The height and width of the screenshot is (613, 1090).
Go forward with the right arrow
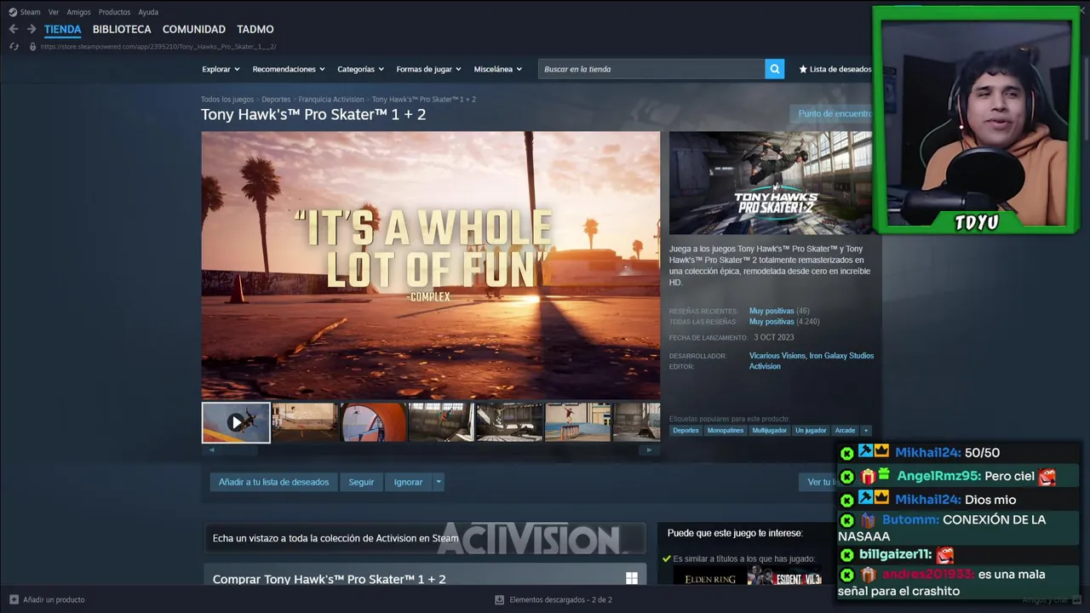tap(32, 29)
